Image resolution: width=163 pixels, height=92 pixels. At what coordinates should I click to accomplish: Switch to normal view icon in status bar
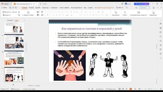[119, 89]
